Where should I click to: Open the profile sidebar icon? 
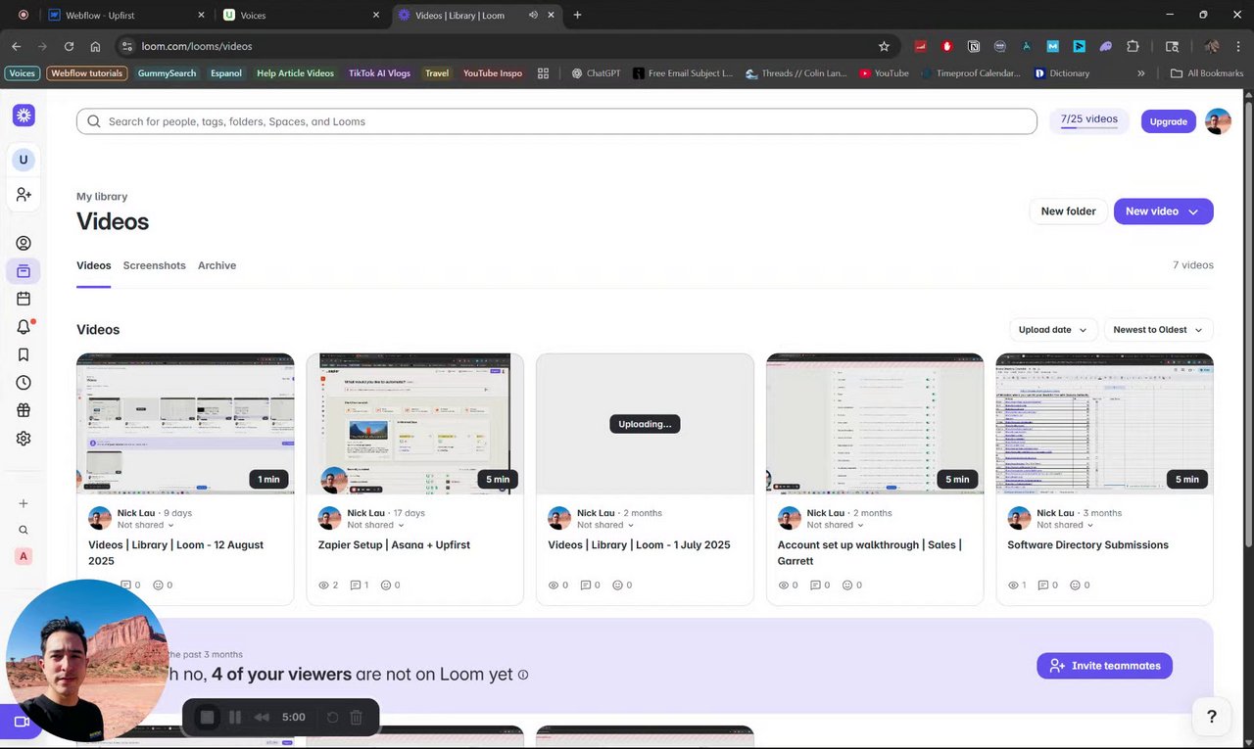coord(24,243)
